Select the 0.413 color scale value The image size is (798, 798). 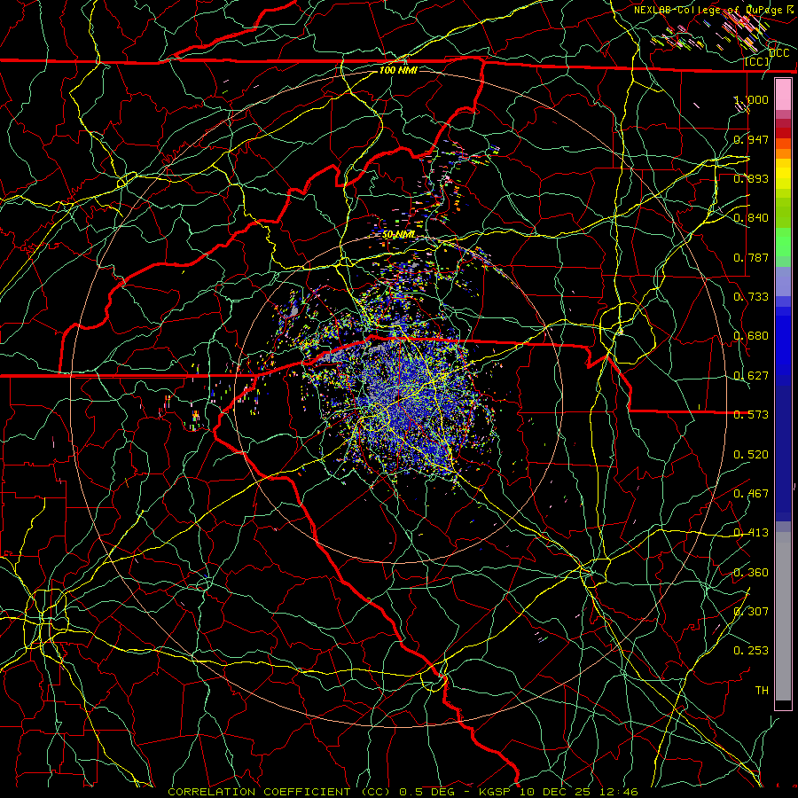tap(751, 533)
